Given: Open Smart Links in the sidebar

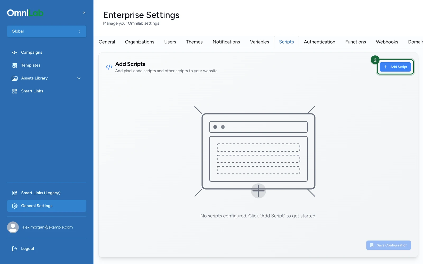Looking at the screenshot, I should [x=47, y=91].
